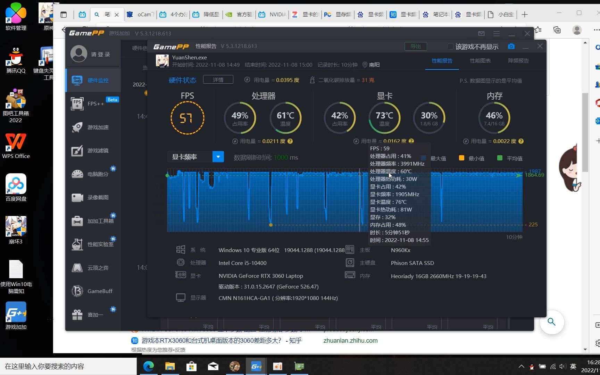Screen dimensions: 600x375
Task: Select 官方驱 browser tab
Action: point(239,15)
